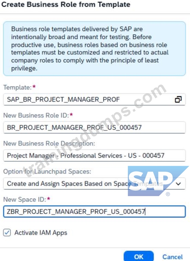Confirm the dialog with the OK button

(139, 257)
